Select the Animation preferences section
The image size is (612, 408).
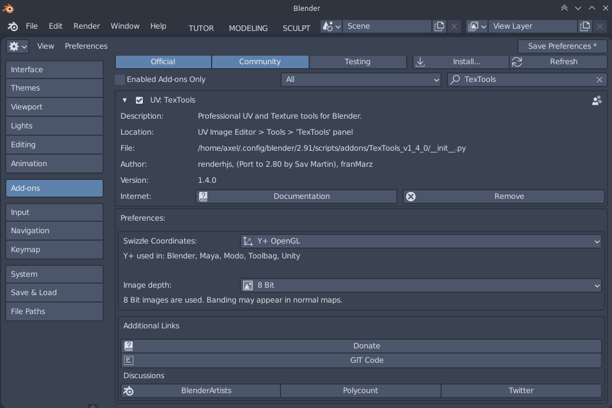[x=54, y=163]
